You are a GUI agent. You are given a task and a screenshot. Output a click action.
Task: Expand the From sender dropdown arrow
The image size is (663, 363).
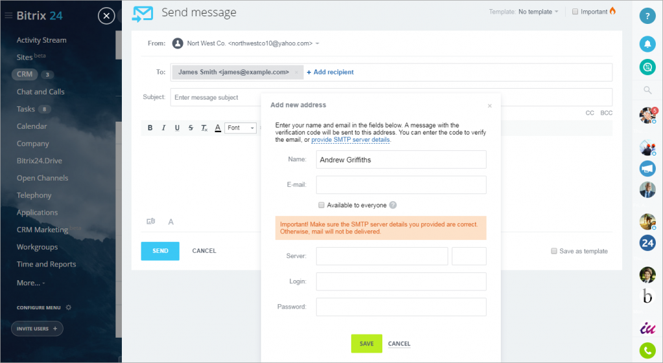point(318,43)
